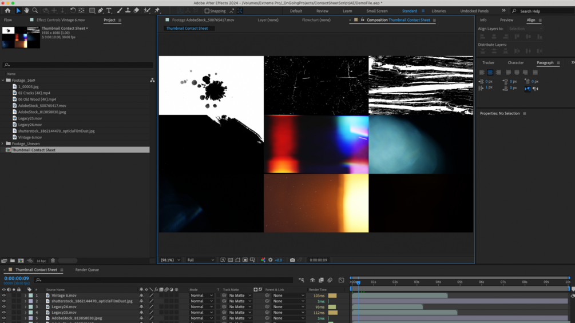The width and height of the screenshot is (575, 323).
Task: Select the Puppet Pin tool
Action: (x=157, y=10)
